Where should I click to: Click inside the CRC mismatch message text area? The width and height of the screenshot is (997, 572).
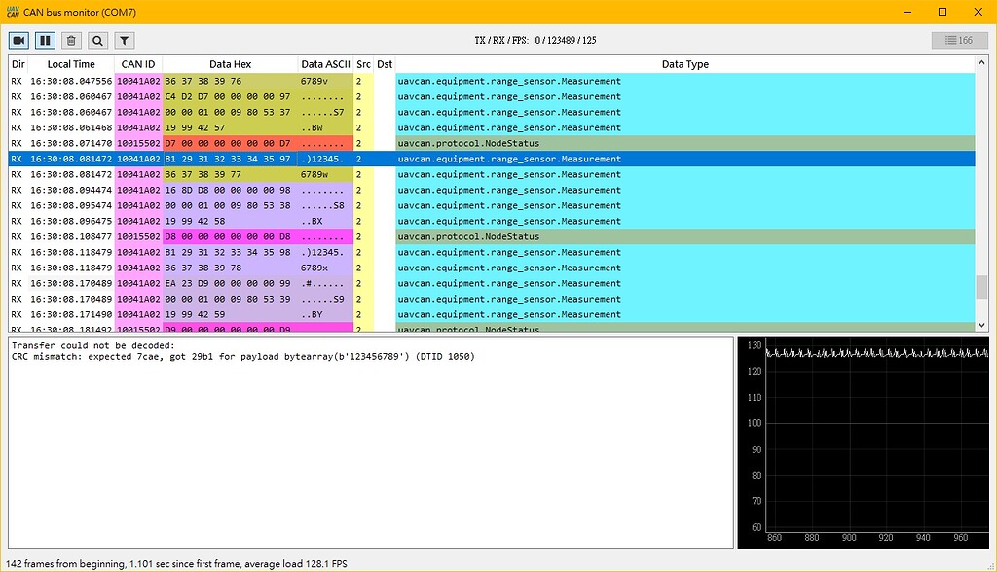click(370, 438)
